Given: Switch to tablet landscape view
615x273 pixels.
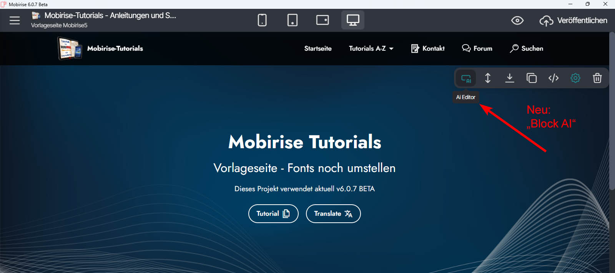Looking at the screenshot, I should tap(322, 20).
